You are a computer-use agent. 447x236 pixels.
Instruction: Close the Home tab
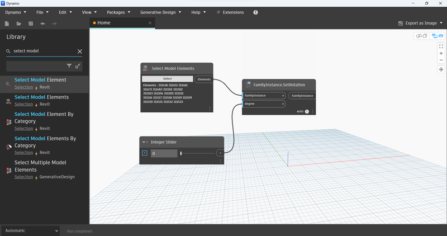pyautogui.click(x=150, y=23)
